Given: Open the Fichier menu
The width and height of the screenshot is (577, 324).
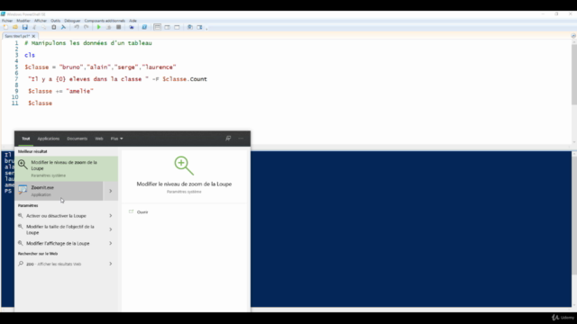Looking at the screenshot, I should coord(7,21).
